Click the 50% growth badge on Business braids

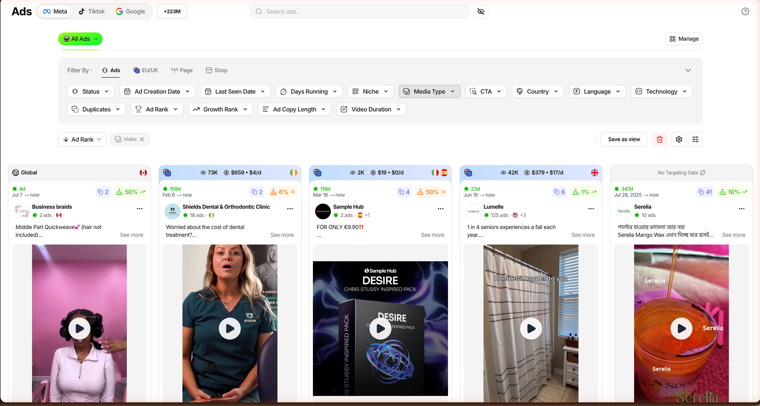[x=131, y=192]
